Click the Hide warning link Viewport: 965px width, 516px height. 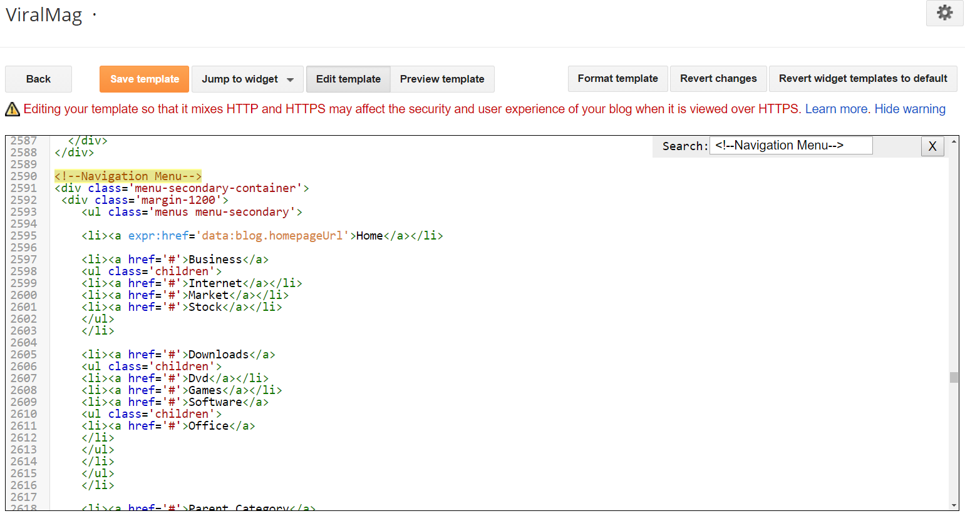pos(909,109)
